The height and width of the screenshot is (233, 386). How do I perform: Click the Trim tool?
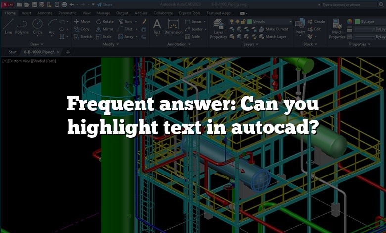pyautogui.click(x=125, y=22)
